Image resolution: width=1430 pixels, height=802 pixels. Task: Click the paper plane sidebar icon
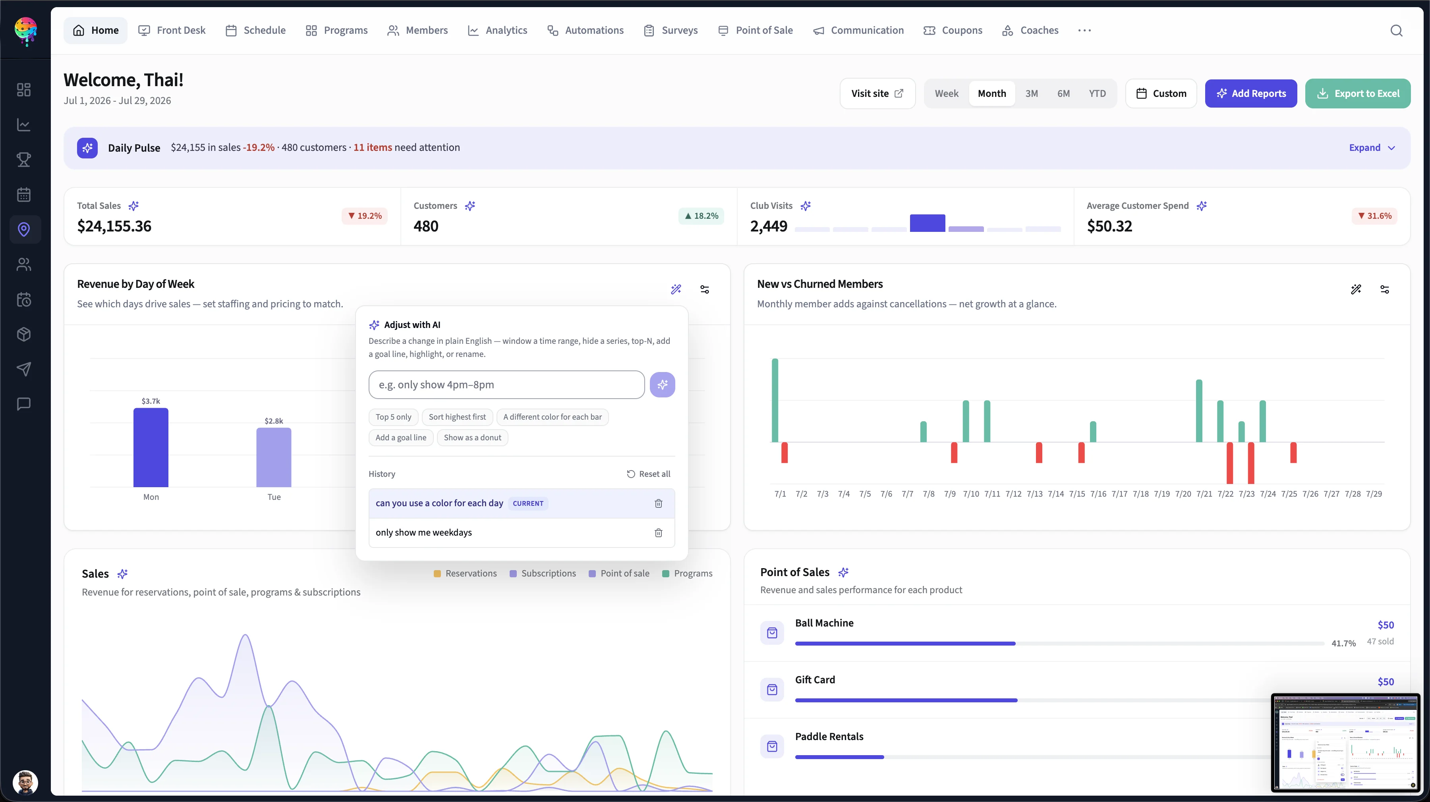(x=24, y=369)
